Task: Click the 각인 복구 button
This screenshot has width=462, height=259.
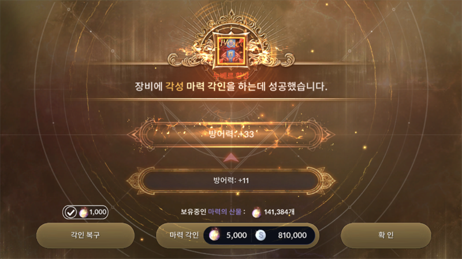Action: (85, 235)
